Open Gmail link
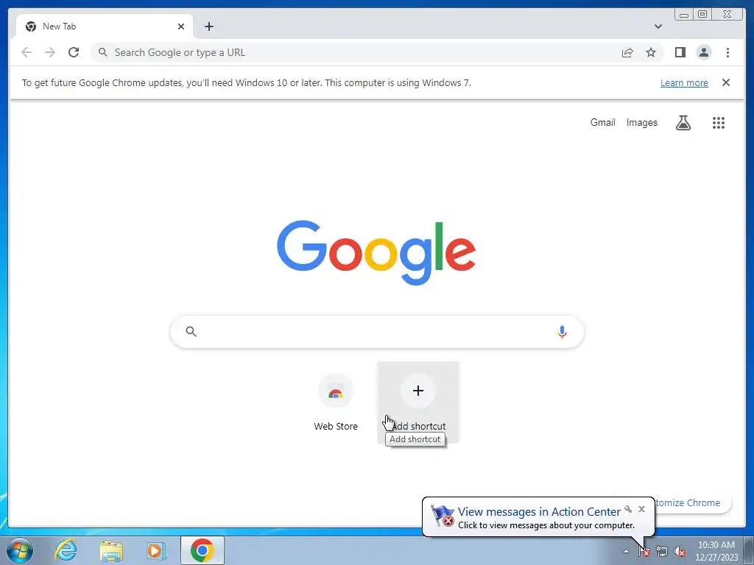Image resolution: width=754 pixels, height=565 pixels. click(x=602, y=123)
